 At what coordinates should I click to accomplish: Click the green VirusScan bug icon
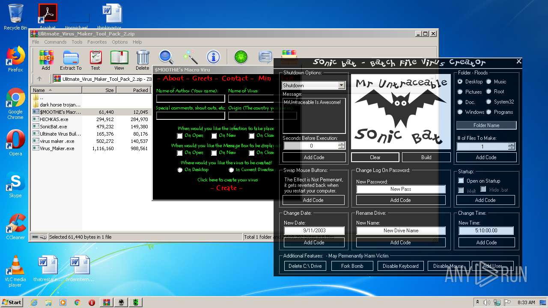(241, 57)
